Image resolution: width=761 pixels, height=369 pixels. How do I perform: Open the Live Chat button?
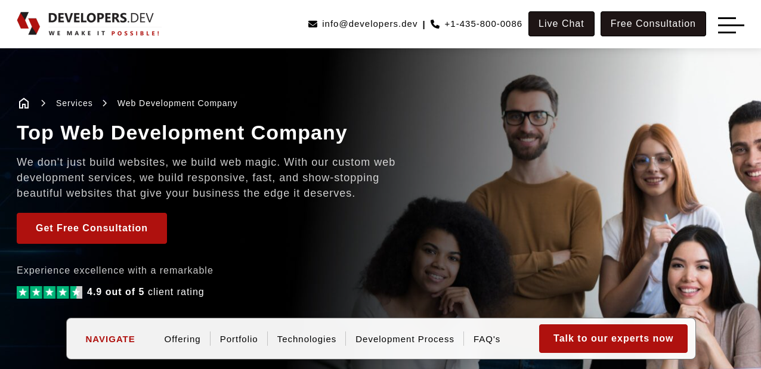[561, 24]
